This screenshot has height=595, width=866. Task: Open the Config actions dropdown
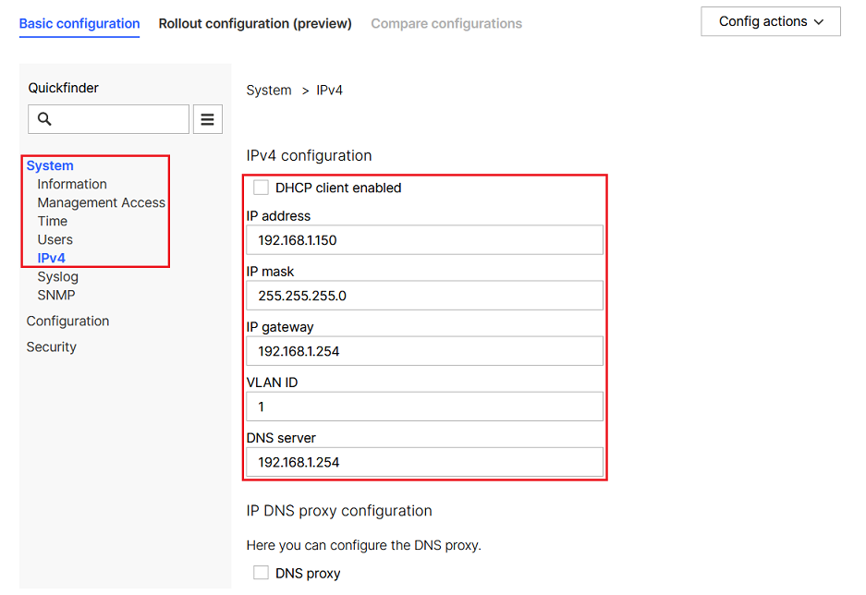[770, 21]
